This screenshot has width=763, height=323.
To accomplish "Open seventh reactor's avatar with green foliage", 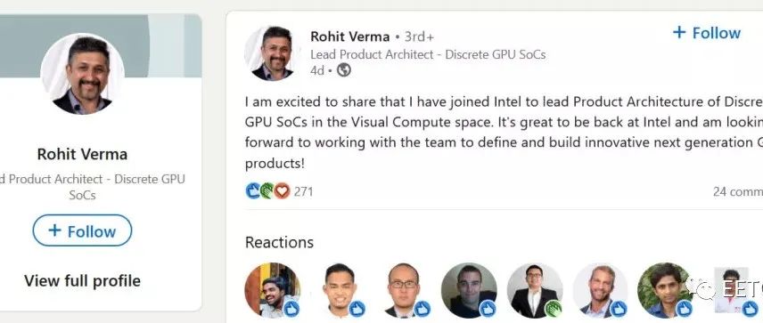I will pos(665,290).
